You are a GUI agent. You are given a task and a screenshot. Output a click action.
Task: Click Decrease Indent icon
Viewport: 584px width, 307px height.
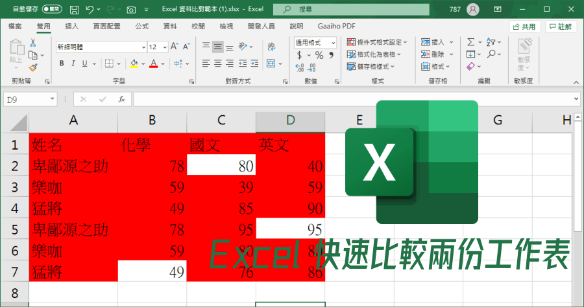(243, 63)
